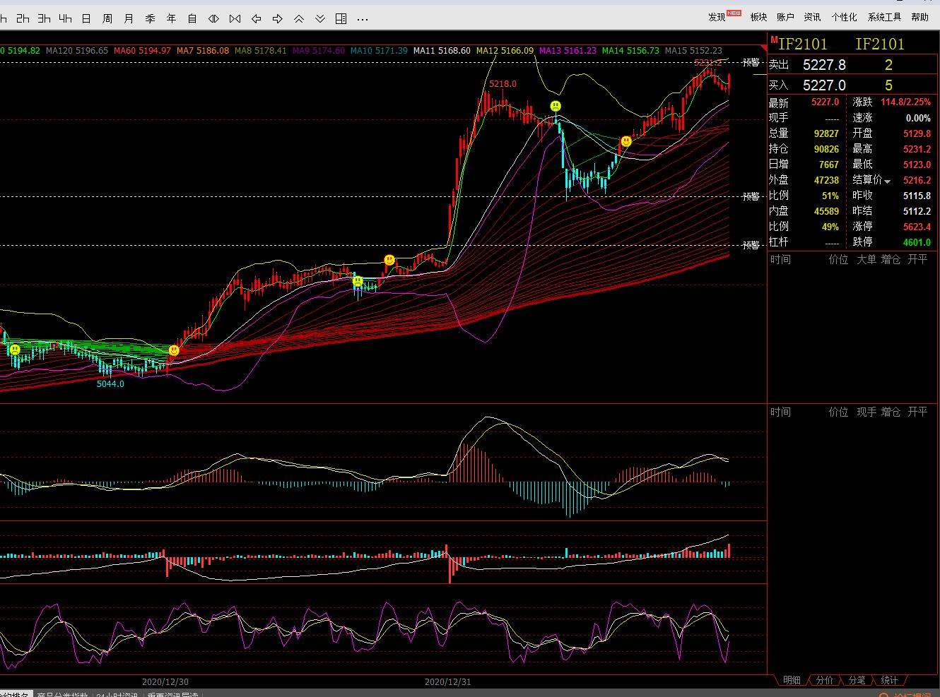Click the 24小时资讯 bottom tab
940x697 pixels.
(x=118, y=694)
